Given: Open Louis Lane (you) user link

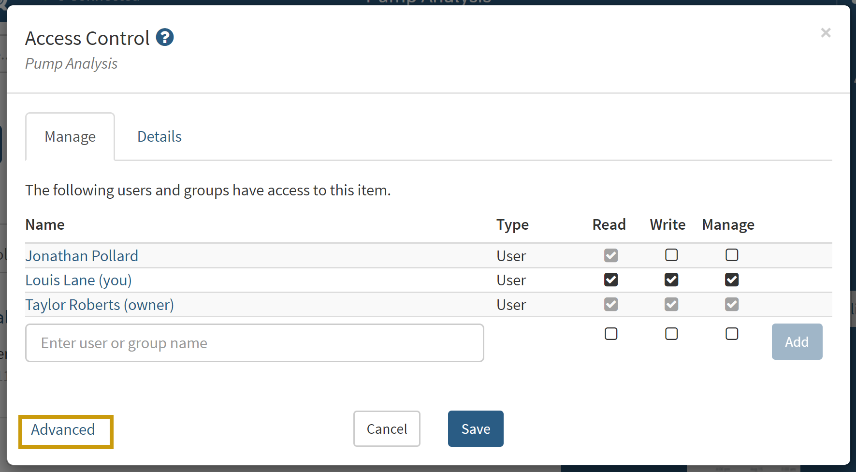Looking at the screenshot, I should pos(78,280).
